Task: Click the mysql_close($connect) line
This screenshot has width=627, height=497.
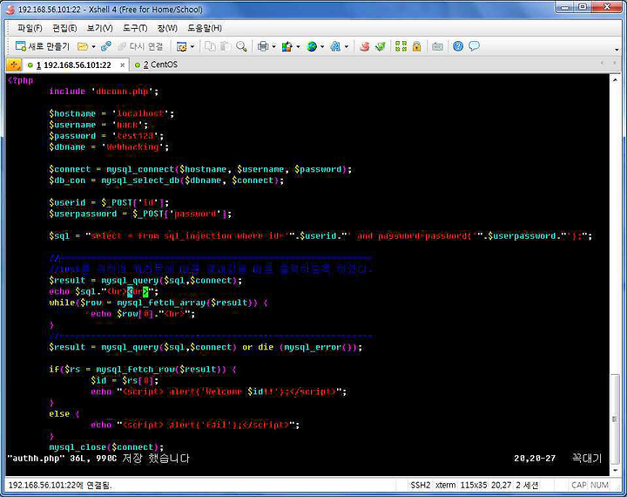Action: [106, 447]
